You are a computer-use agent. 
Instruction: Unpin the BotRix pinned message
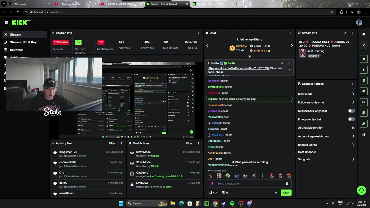282,63
